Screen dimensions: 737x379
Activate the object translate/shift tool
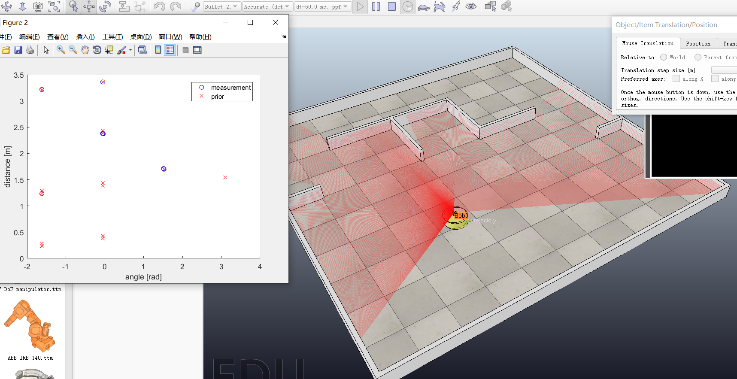(x=89, y=6)
